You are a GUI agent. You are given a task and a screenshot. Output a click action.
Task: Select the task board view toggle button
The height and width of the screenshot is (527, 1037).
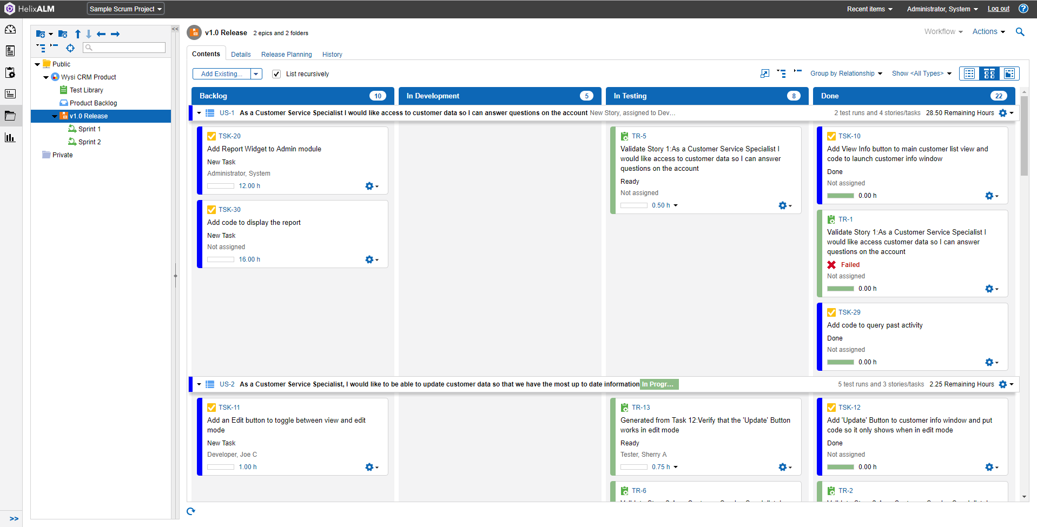tap(989, 74)
